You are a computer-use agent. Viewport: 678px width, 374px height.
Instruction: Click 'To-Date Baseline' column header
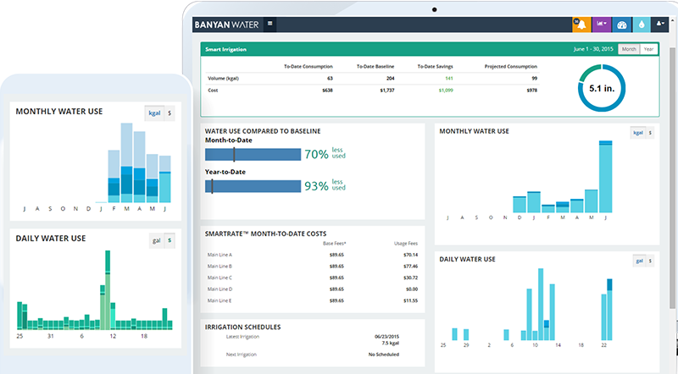coord(375,67)
